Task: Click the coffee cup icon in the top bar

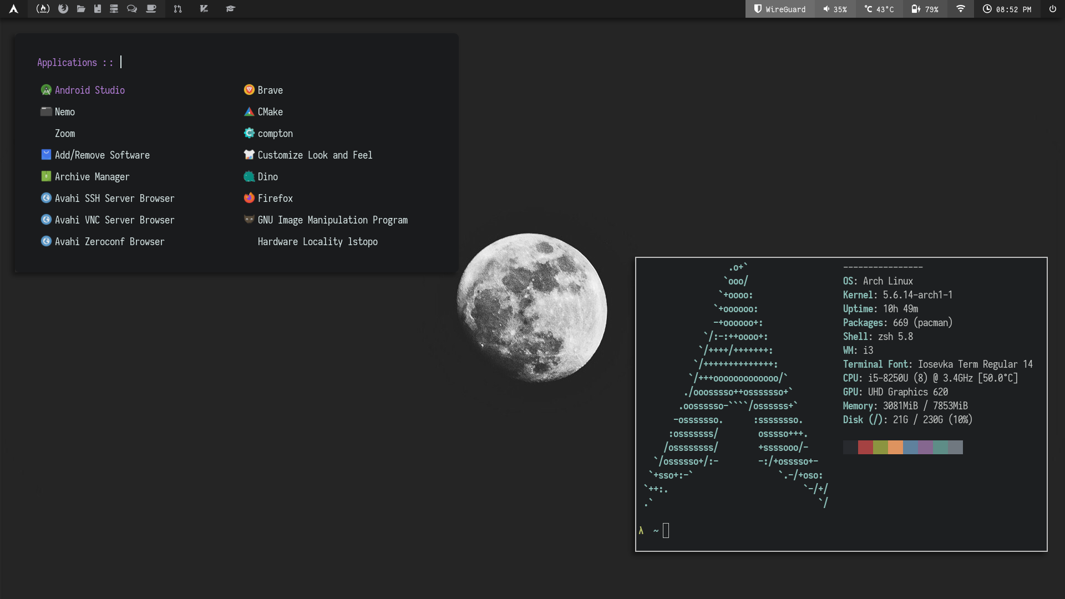Action: click(150, 9)
